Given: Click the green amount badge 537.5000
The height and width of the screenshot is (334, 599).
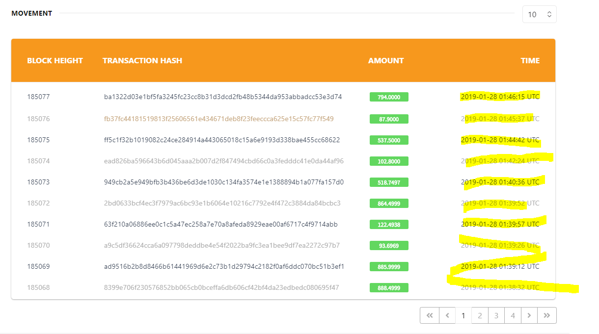Looking at the screenshot, I should 389,140.
